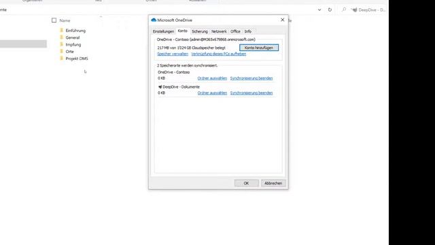435x245 pixels.
Task: Select the Impfung folder name
Action: [73, 44]
